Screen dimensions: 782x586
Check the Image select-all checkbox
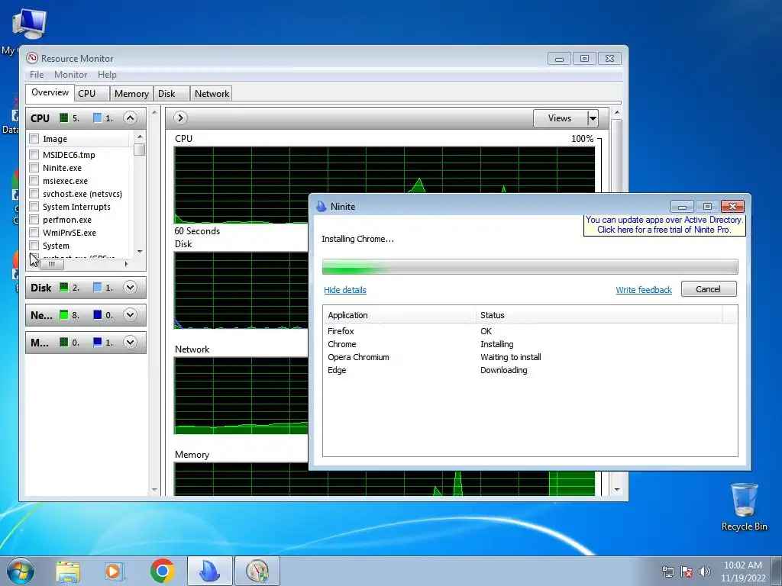34,139
